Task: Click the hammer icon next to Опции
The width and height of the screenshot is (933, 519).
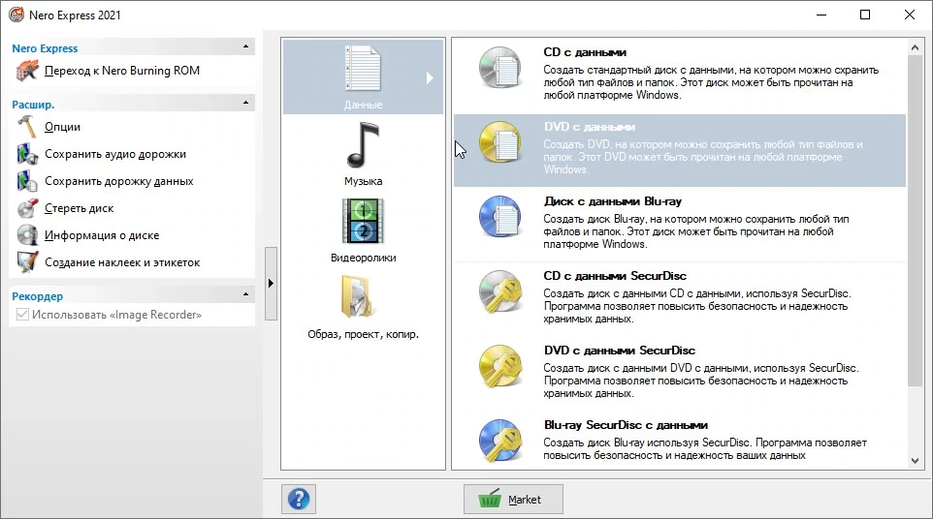Action: click(27, 127)
